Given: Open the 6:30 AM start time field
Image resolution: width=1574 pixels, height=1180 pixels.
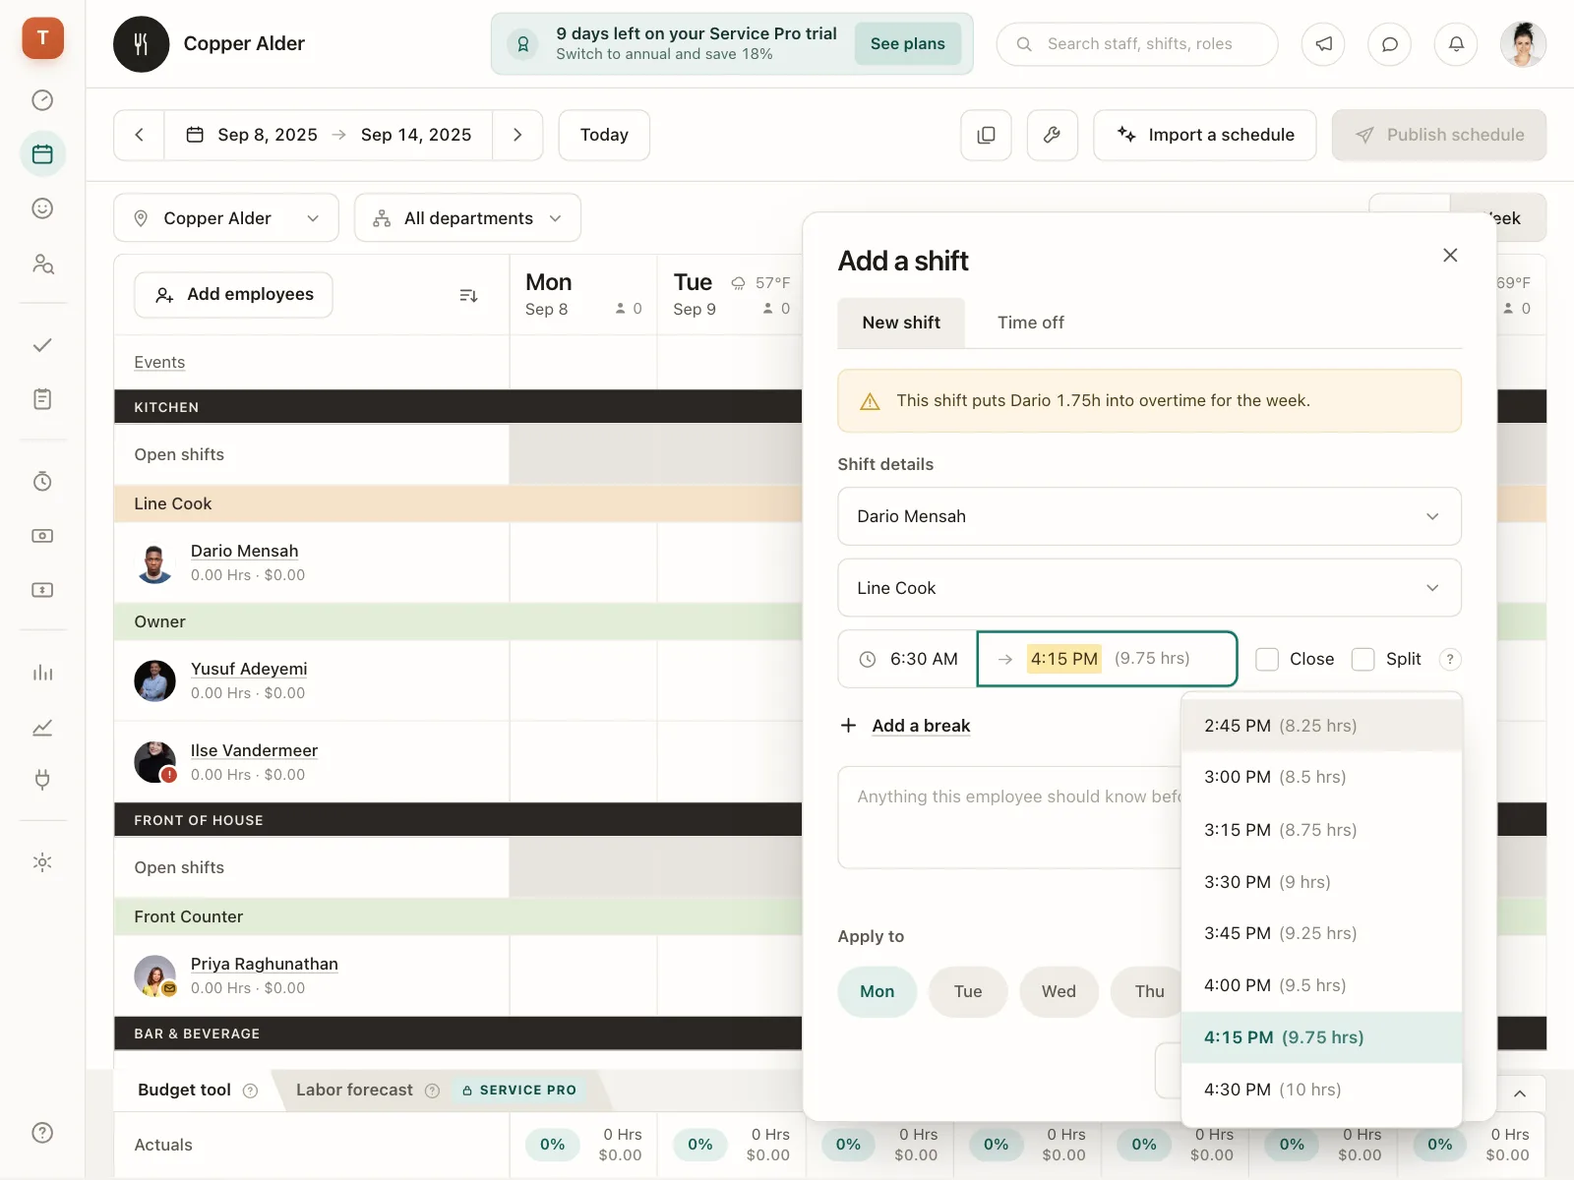Looking at the screenshot, I should 908,659.
